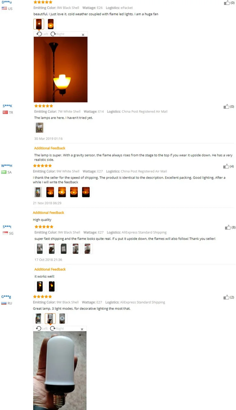Image resolution: width=236 pixels, height=410 pixels.
Task: Click reviewer name W***H
Action: [x=7, y=166]
